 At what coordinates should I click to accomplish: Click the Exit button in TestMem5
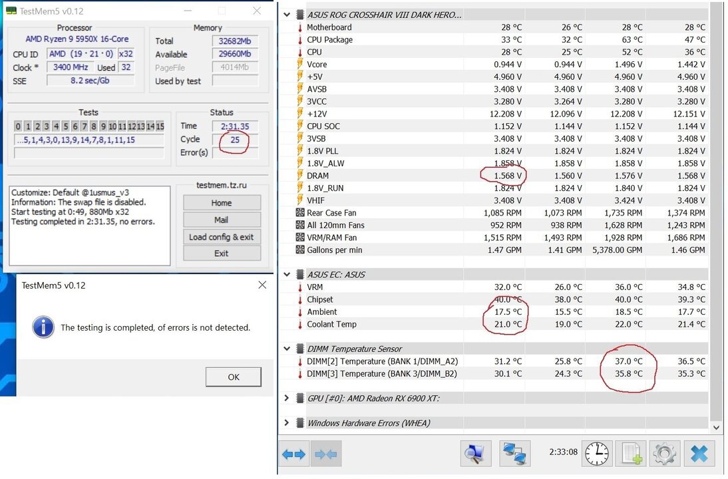pyautogui.click(x=222, y=253)
